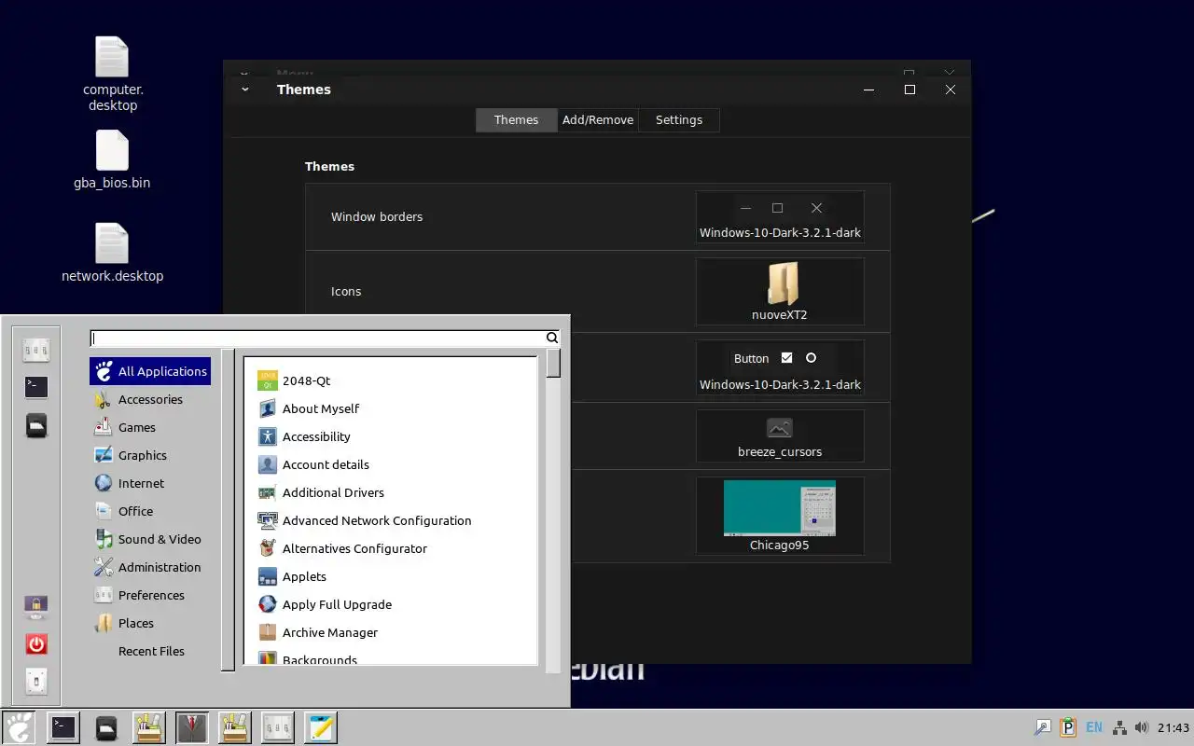Open the Chicago95 desktop theme chooser
Screen dimensions: 1194x746
(x=780, y=516)
